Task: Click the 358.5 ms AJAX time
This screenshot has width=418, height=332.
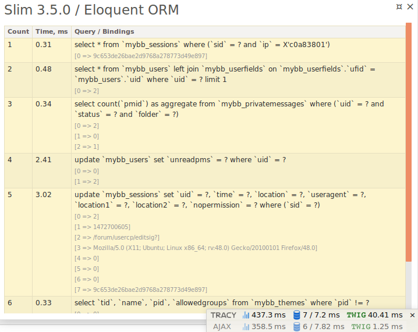Action: (269, 327)
